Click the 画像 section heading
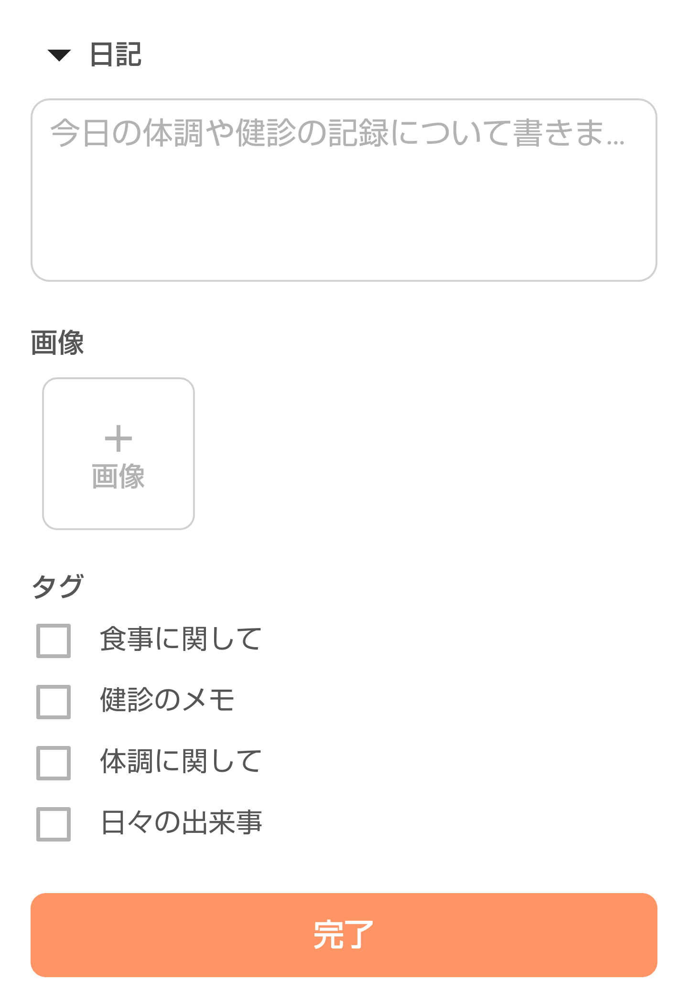The height and width of the screenshot is (991, 688). coord(57,343)
